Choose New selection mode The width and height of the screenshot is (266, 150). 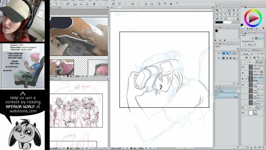(224, 53)
